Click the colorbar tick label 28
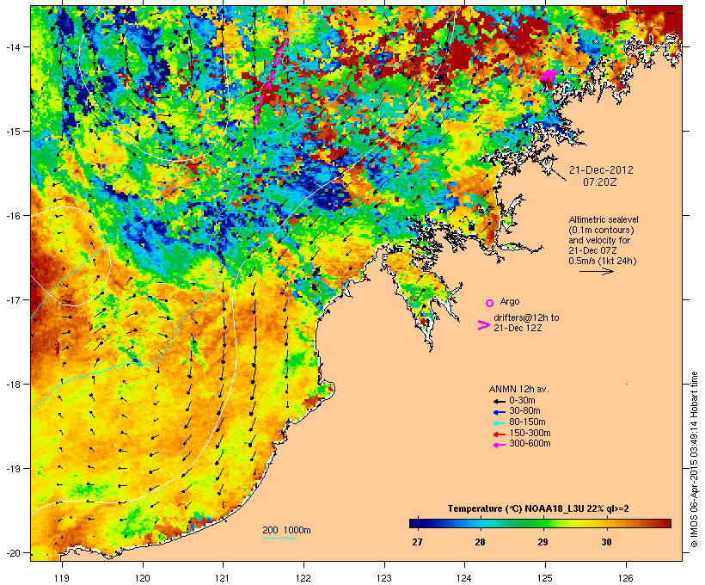This screenshot has height=585, width=705. [x=481, y=542]
